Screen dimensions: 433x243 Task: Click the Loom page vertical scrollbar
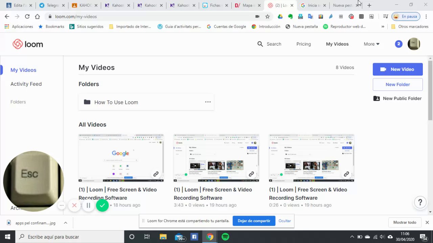coord(430,90)
